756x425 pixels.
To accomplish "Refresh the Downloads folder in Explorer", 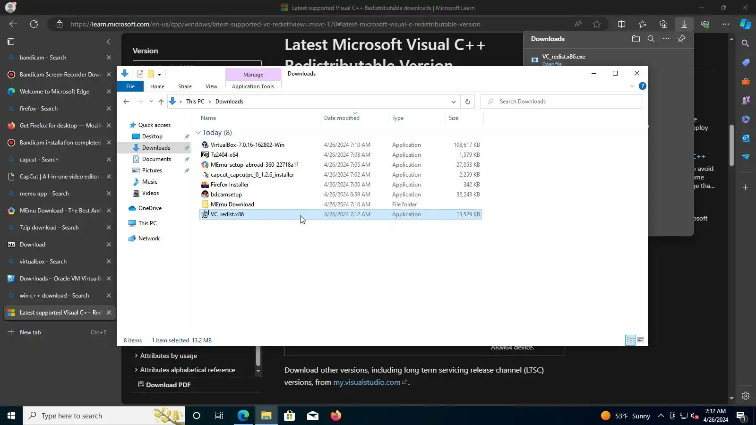I will coord(468,102).
